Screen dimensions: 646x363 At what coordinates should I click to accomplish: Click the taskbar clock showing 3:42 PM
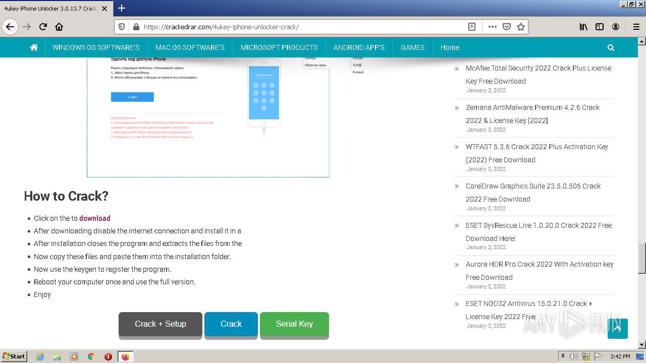[x=620, y=356]
